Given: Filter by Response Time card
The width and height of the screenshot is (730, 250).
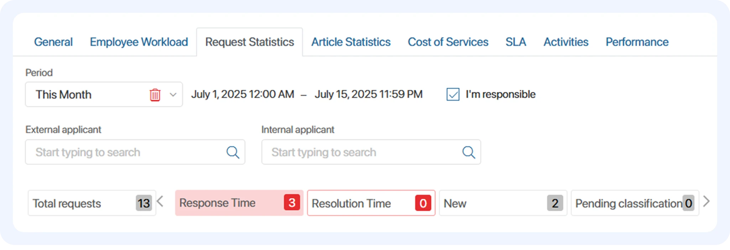Looking at the screenshot, I should pos(239,203).
